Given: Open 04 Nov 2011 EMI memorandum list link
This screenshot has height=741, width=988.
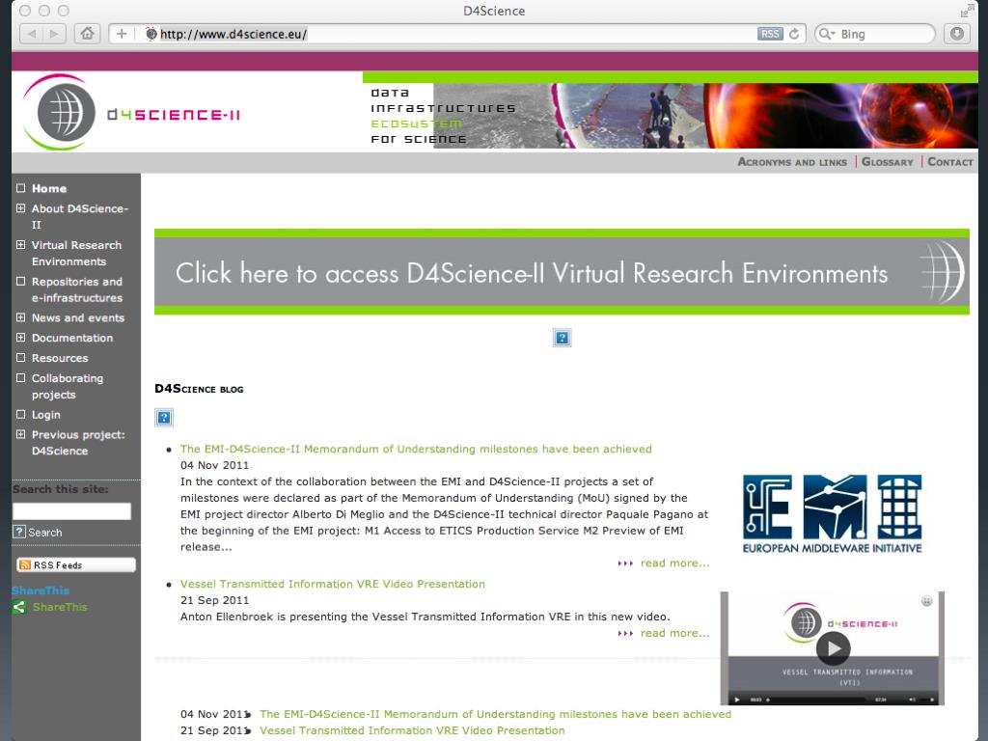Looking at the screenshot, I should (495, 715).
